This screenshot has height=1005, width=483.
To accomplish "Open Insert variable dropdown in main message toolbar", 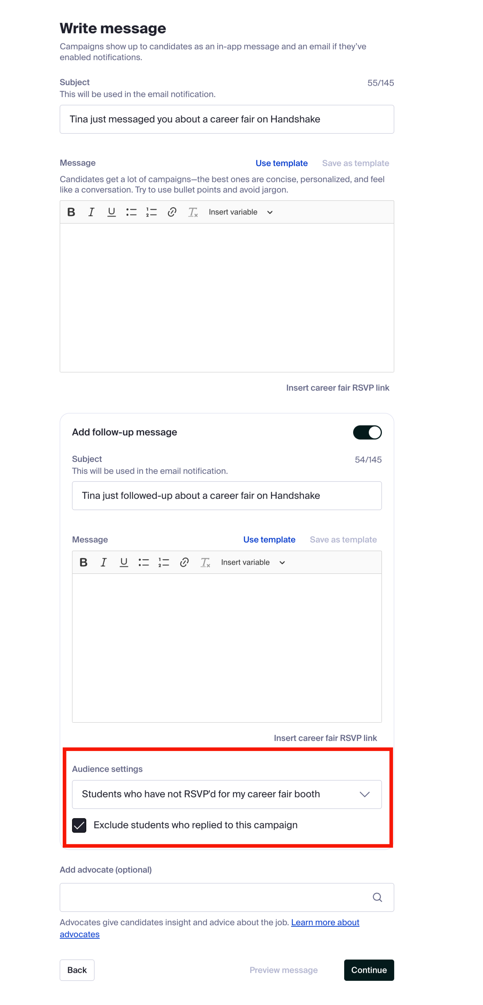I will coord(240,212).
